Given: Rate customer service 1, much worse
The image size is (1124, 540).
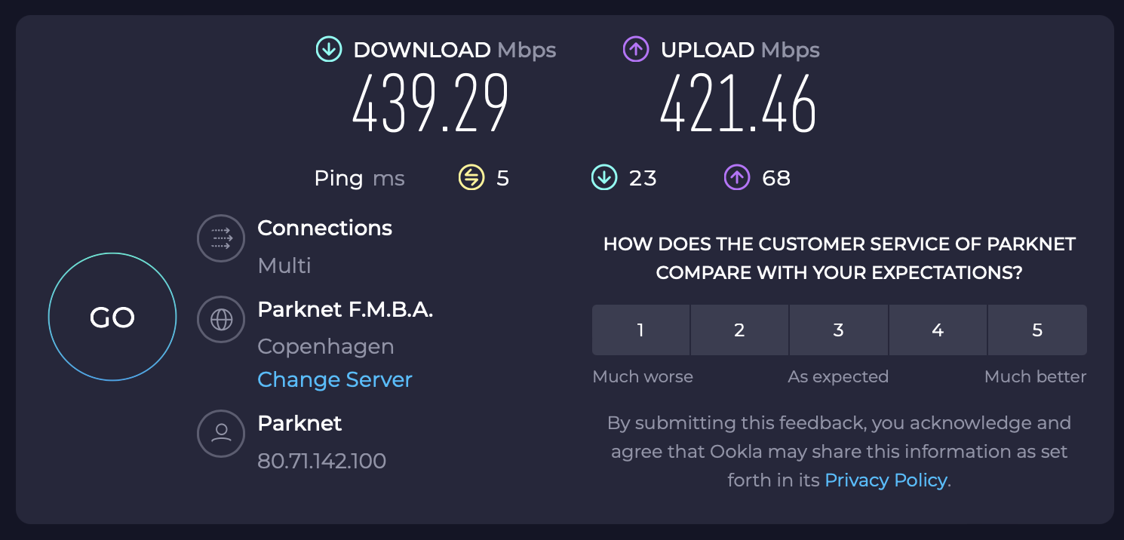Looking at the screenshot, I should [x=640, y=330].
